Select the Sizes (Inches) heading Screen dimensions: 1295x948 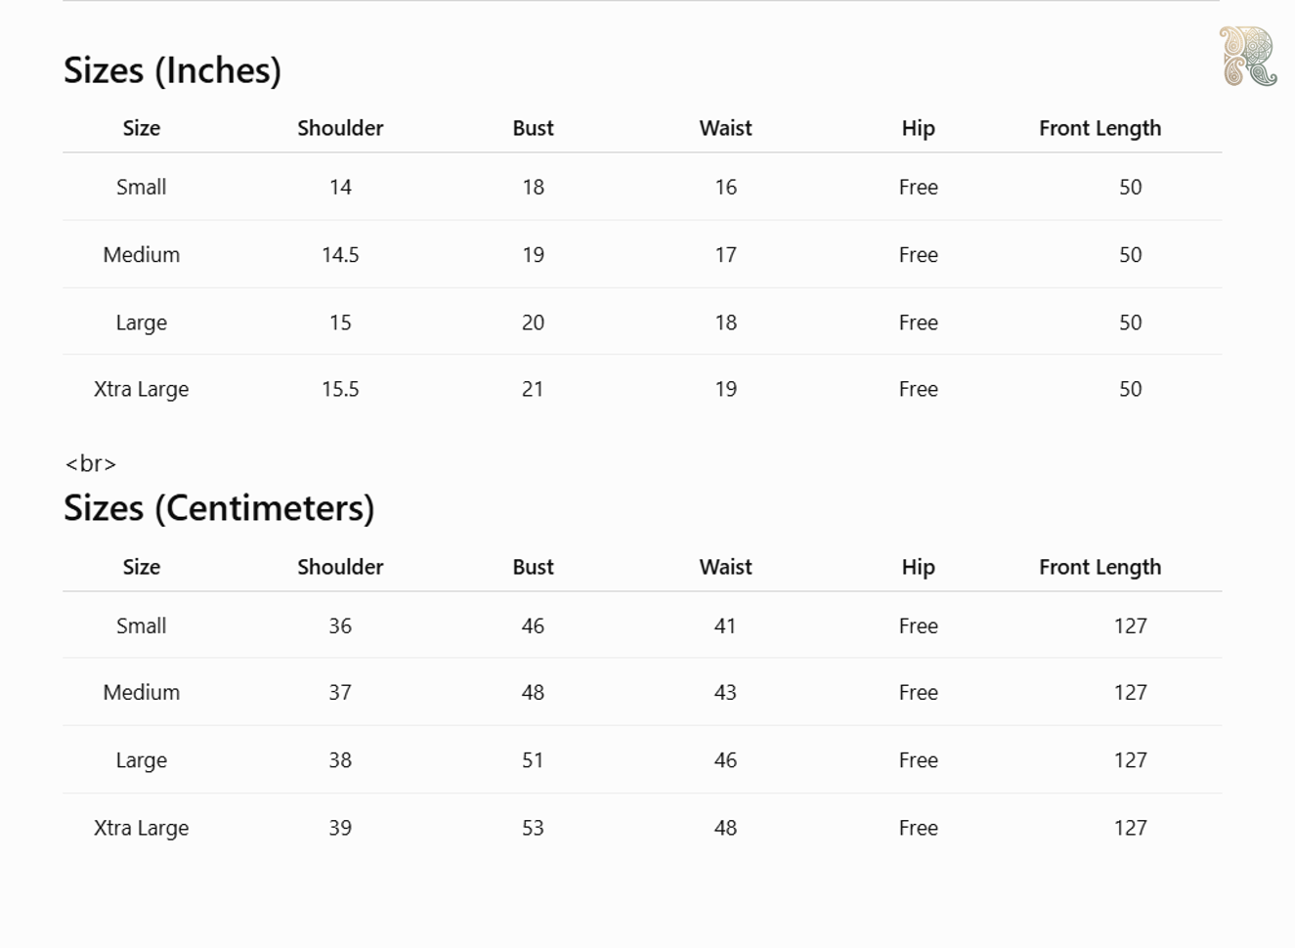tap(172, 70)
